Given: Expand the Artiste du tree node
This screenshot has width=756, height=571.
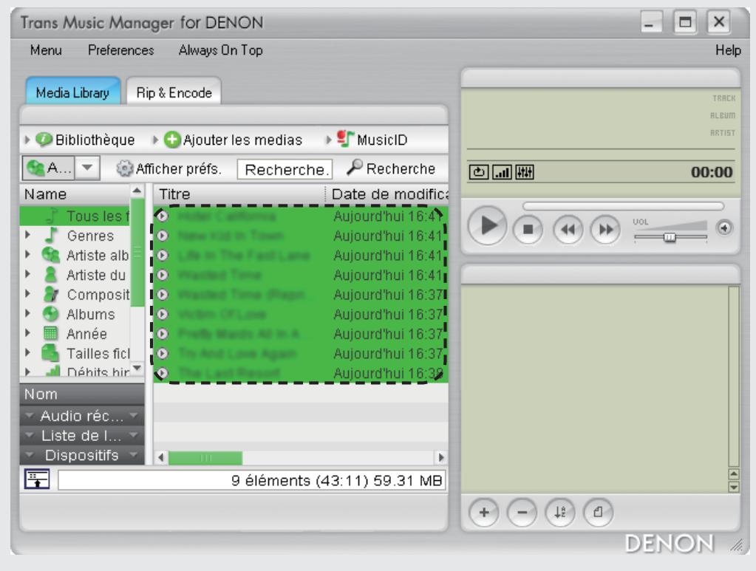Looking at the screenshot, I should 27,274.
